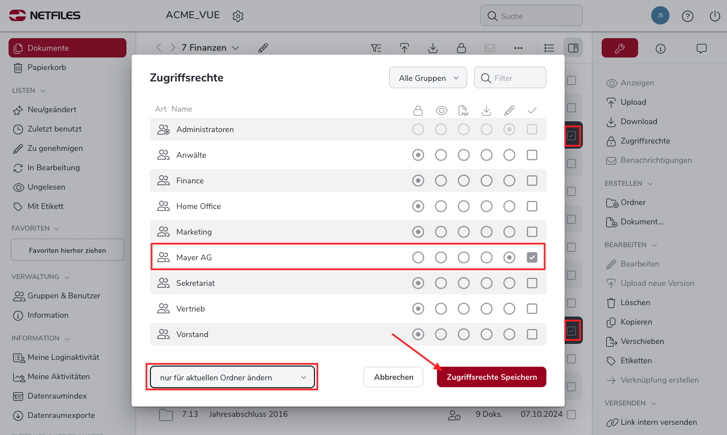Click the upload icon in the toolbar
727x435 pixels.
(404, 48)
